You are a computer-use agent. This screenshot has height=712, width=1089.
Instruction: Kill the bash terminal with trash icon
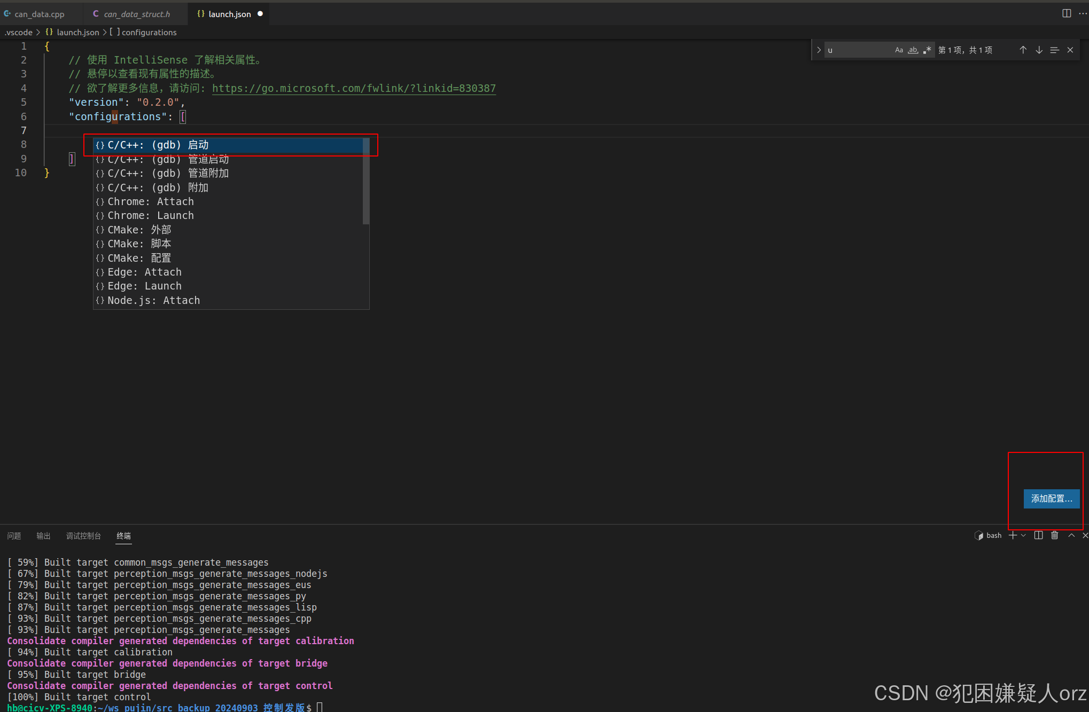pyautogui.click(x=1054, y=535)
